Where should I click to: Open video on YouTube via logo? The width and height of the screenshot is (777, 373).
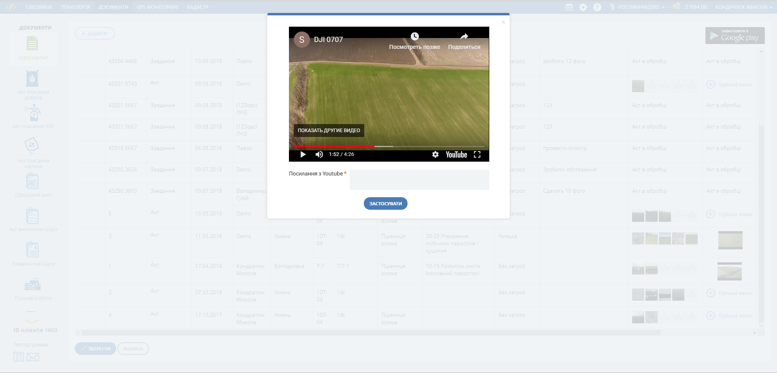coord(456,154)
